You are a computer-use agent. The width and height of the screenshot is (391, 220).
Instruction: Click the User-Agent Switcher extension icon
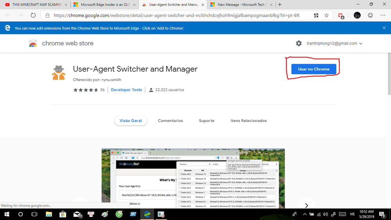tap(59, 72)
